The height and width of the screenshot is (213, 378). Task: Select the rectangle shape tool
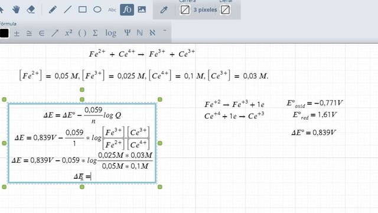(83, 9)
